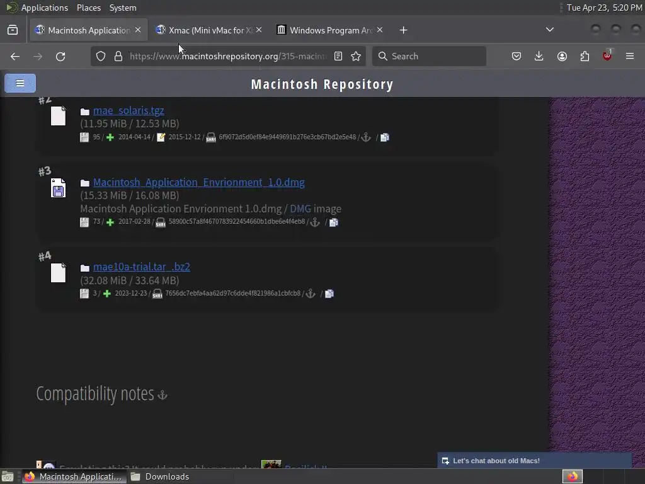Copy link icon for mae10a-trial file
The width and height of the screenshot is (645, 484).
point(329,294)
